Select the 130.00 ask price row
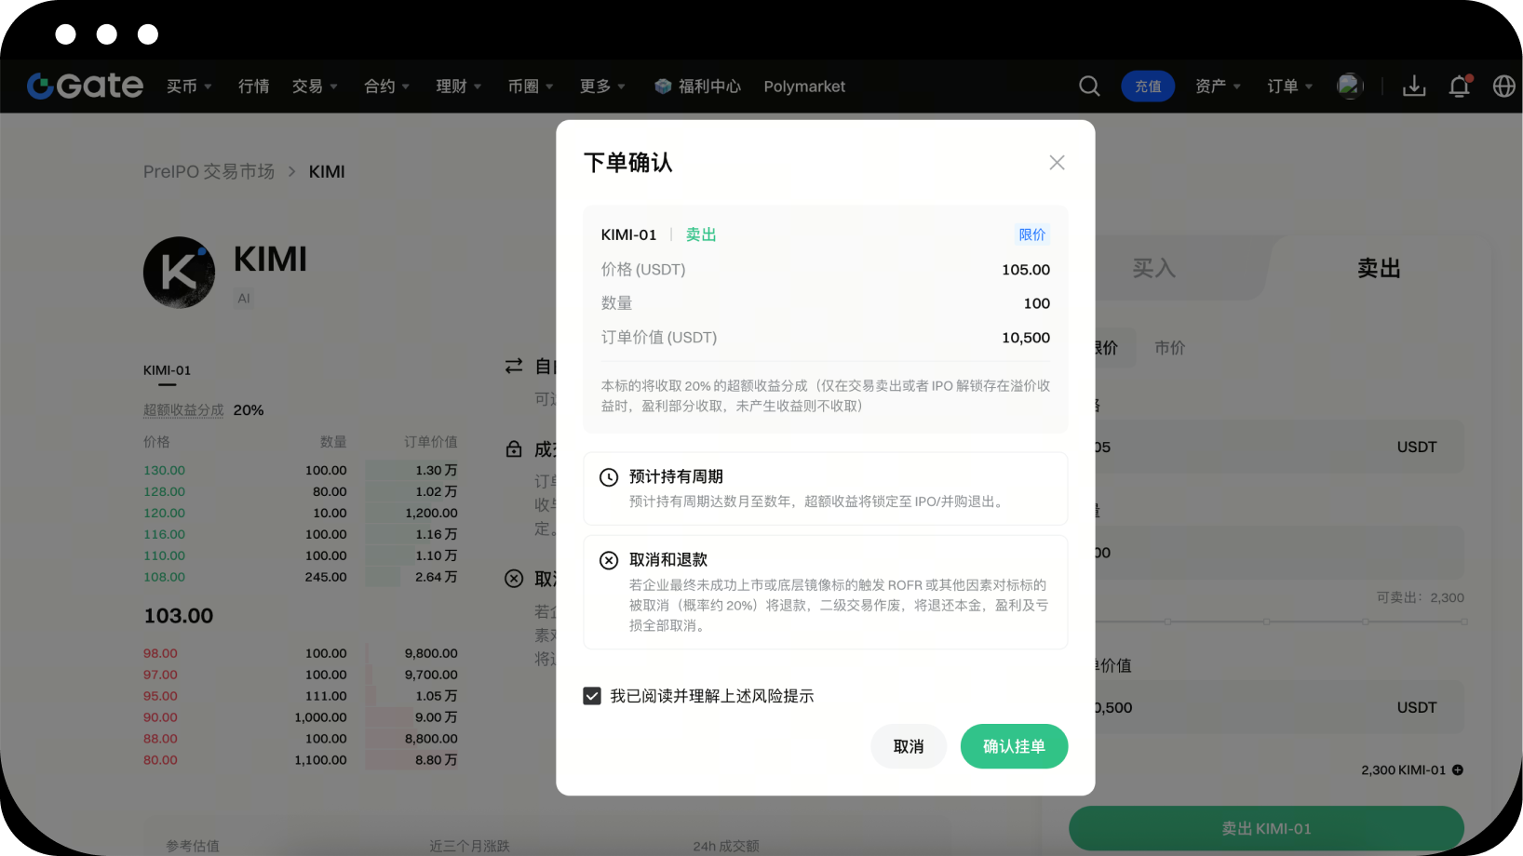The height and width of the screenshot is (856, 1523). coord(300,471)
